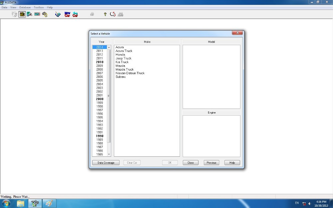The height and width of the screenshot is (208, 333).
Task: Click the small grayed printer icon
Action: tap(92, 14)
